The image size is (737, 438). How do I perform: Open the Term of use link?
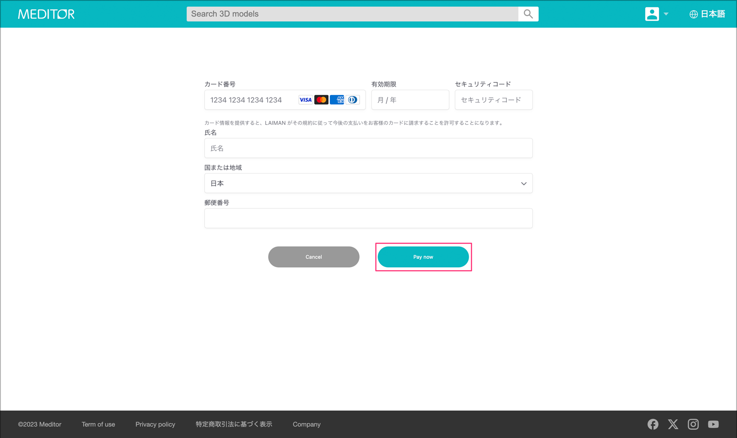[98, 424]
